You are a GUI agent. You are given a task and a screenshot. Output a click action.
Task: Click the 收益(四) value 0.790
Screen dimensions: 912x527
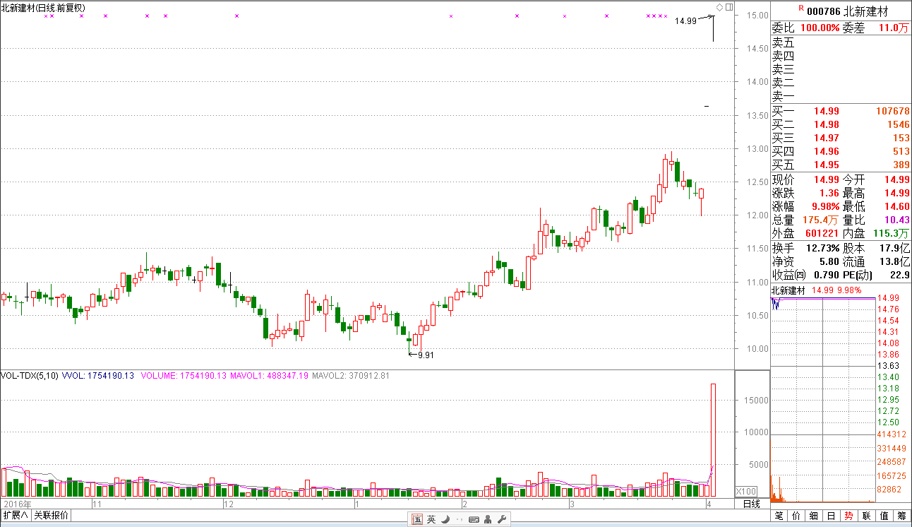(x=827, y=276)
